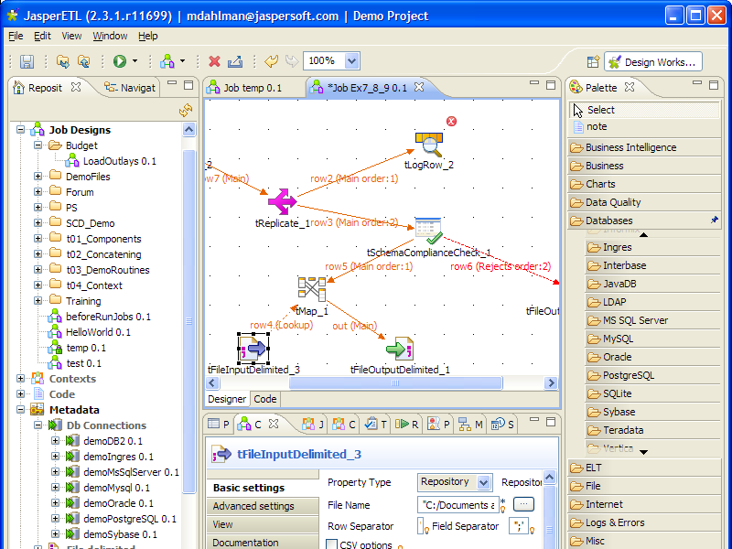Select the HelloWorld 0.1 job

coord(98,332)
